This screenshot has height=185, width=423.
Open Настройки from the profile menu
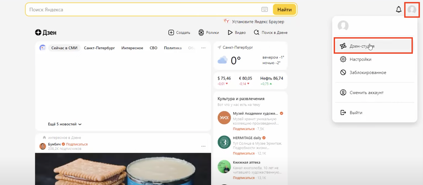point(360,59)
